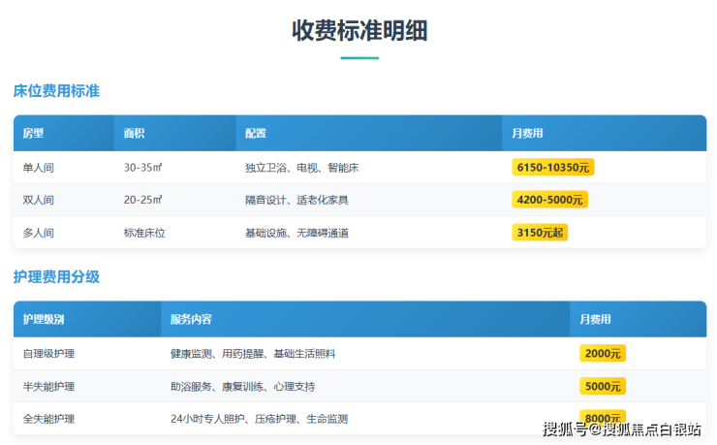
Task: Click the 全失能护理 row label
Action: tap(48, 419)
